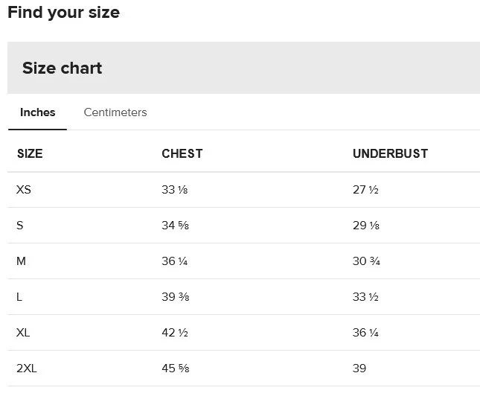
Task: Click the UNDERBUST column header
Action: point(390,153)
